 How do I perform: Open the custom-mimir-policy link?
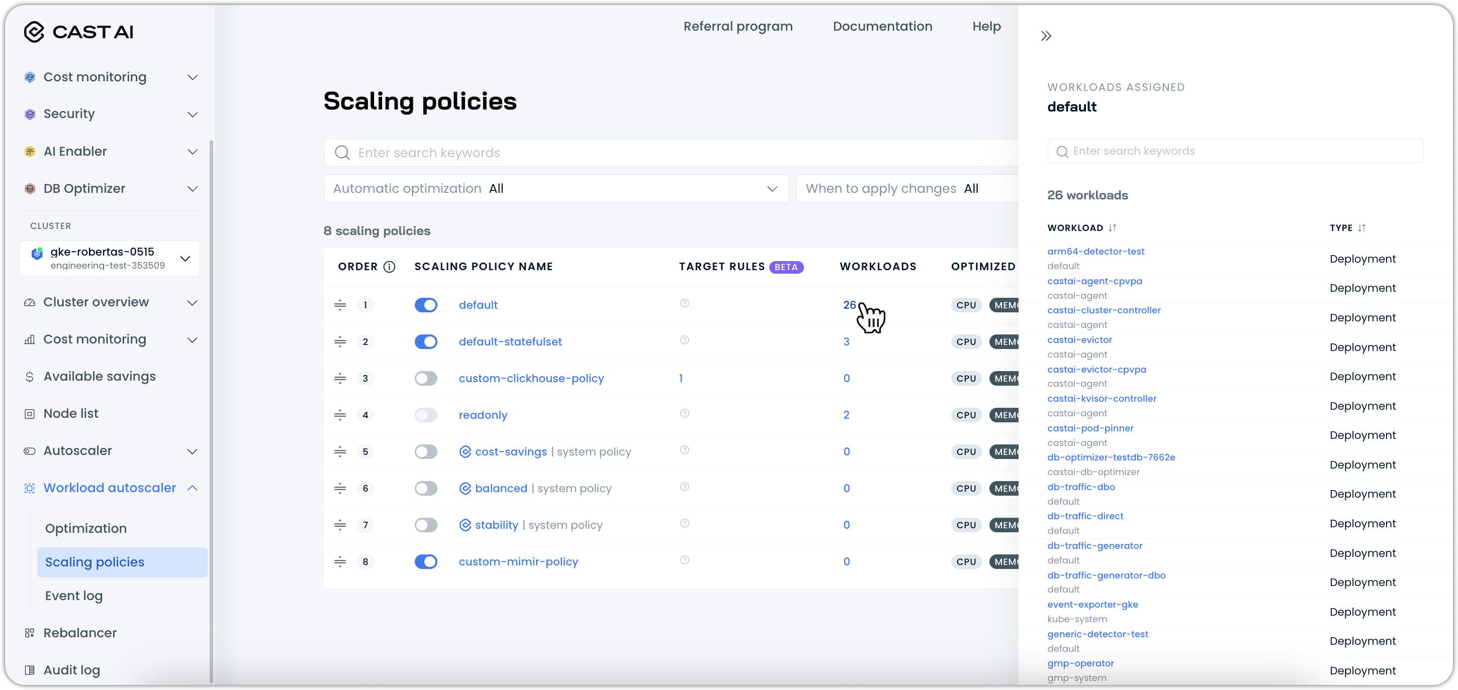[518, 561]
